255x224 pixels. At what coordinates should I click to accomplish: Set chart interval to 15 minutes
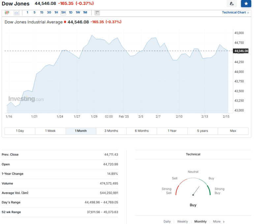(x=42, y=13)
